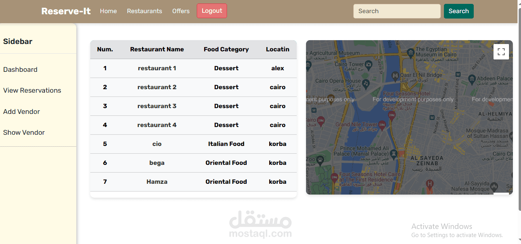The width and height of the screenshot is (521, 244).
Task: Select the restaurant 3 name cell
Action: coord(157,106)
